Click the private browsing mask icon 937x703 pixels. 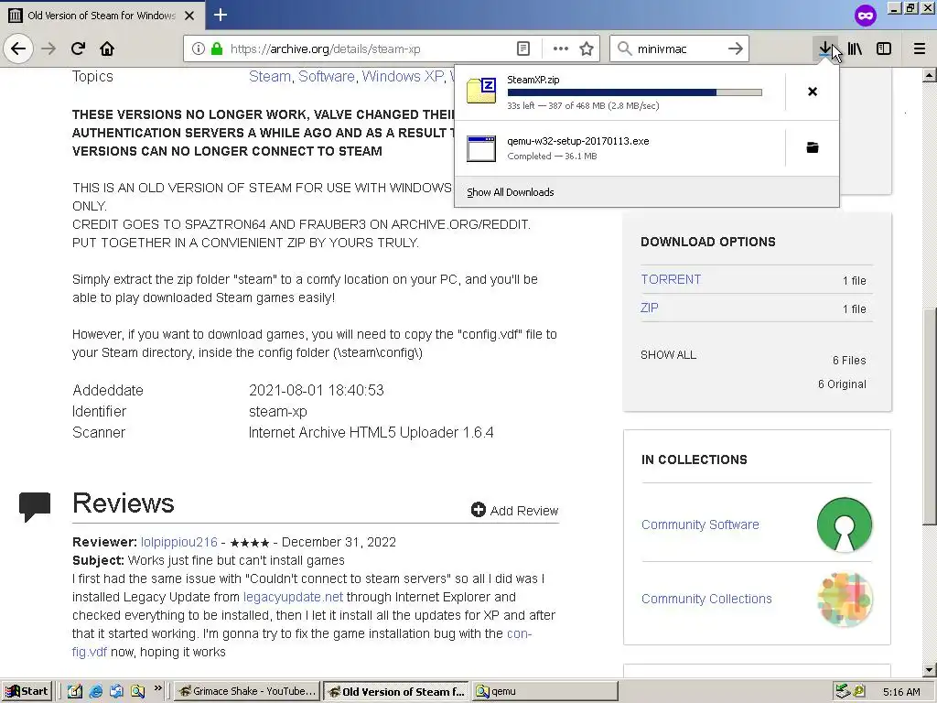coord(866,15)
